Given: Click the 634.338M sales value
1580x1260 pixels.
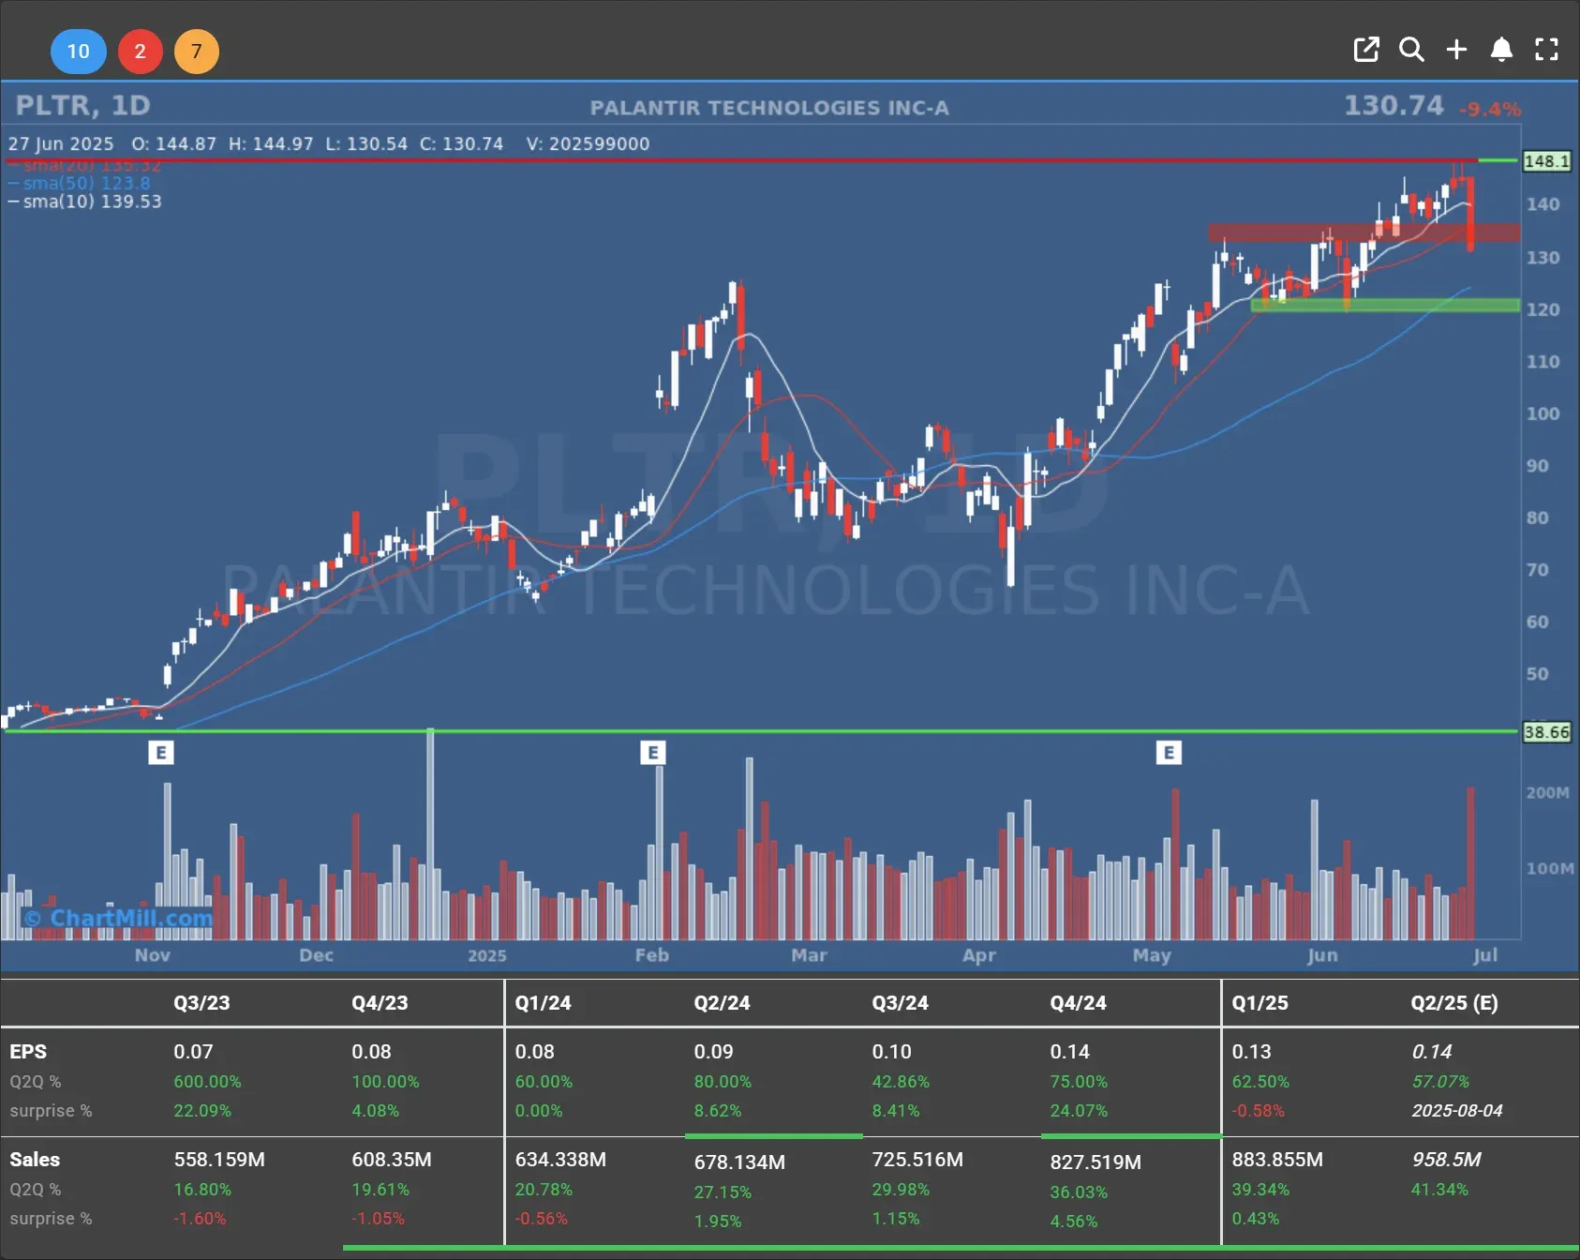Looking at the screenshot, I should (560, 1160).
